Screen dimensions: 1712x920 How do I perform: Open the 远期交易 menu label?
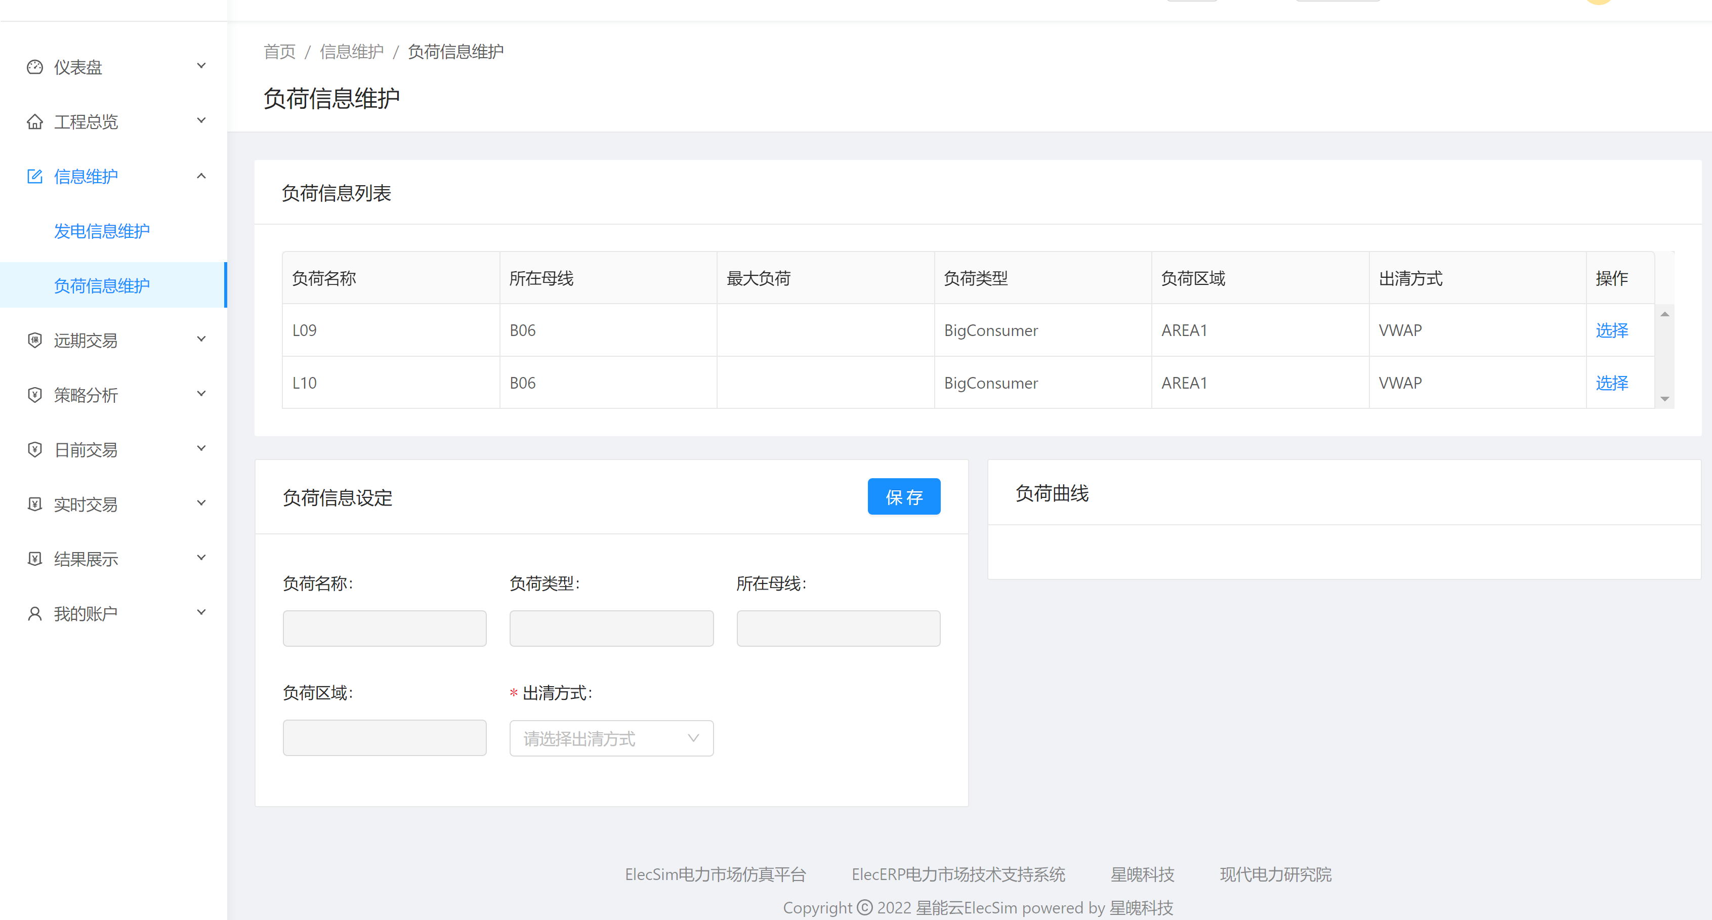click(86, 341)
